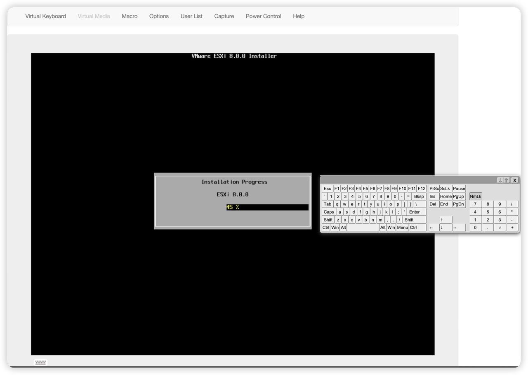Click the End key
The image size is (528, 375).
point(445,204)
